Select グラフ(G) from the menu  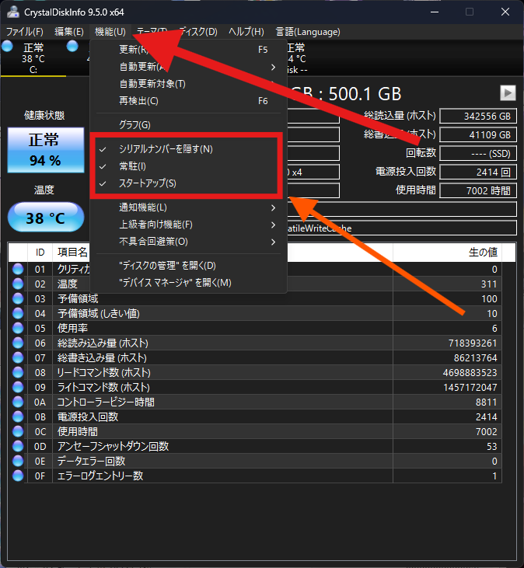click(134, 125)
